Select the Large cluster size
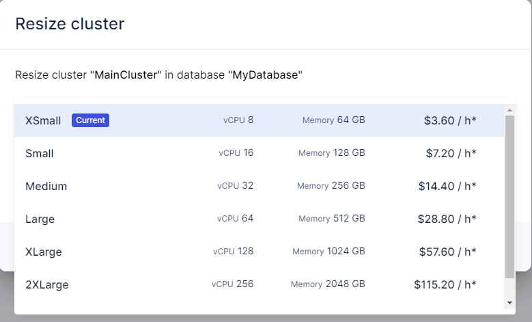This screenshot has width=532, height=322. click(x=40, y=219)
